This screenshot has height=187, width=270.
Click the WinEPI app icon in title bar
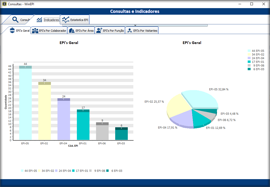[4, 4]
